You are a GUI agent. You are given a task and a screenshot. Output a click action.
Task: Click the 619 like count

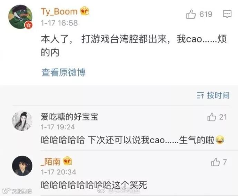206,14
